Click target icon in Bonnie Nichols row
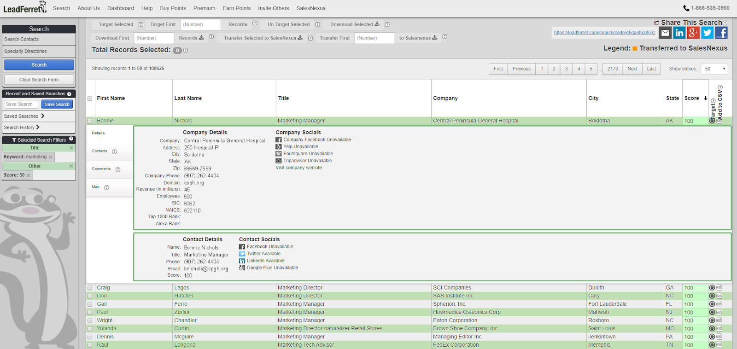This screenshot has height=349, width=737. click(712, 121)
